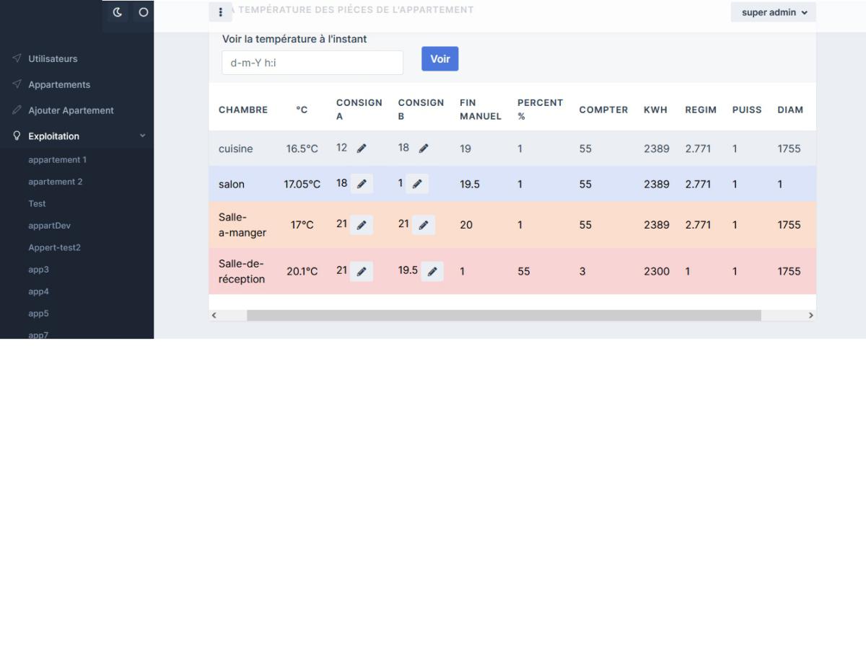Image resolution: width=866 pixels, height=661 pixels.
Task: Select the Salle-de-réception room cell
Action: pos(242,272)
